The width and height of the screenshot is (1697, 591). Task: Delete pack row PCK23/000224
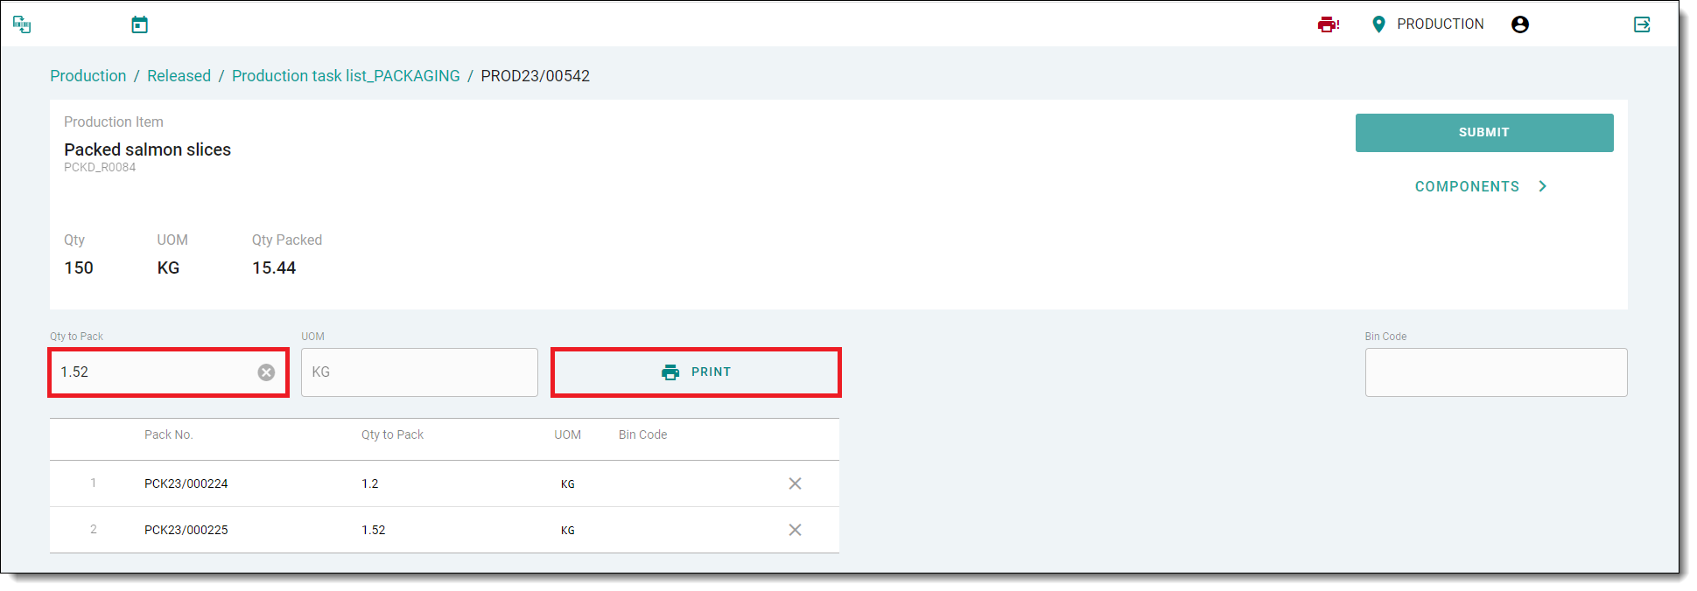click(x=795, y=483)
